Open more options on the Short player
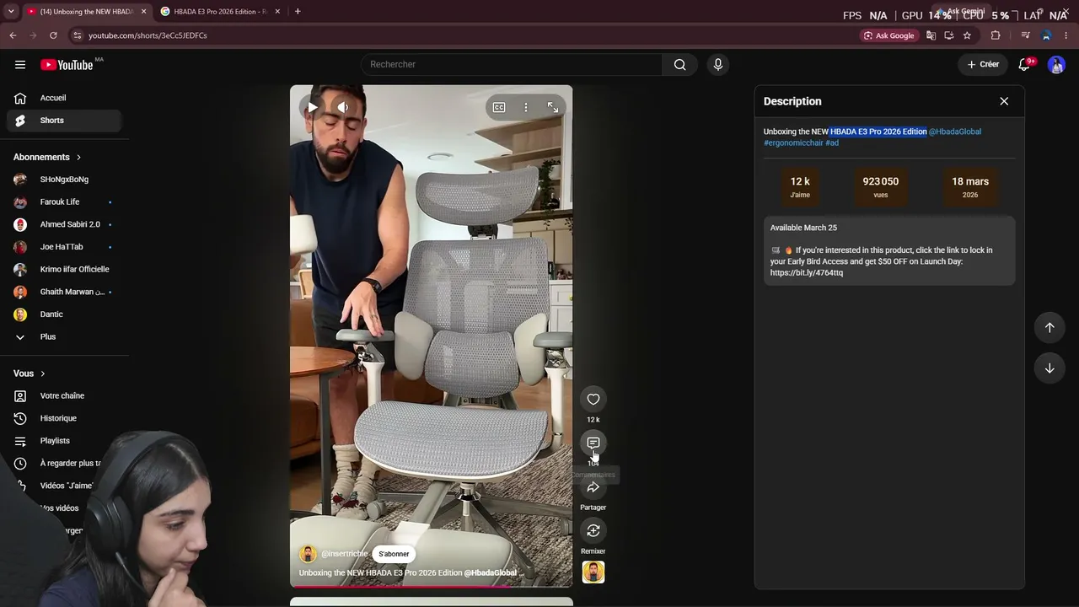Screen dimensions: 1079x607 (x=526, y=107)
